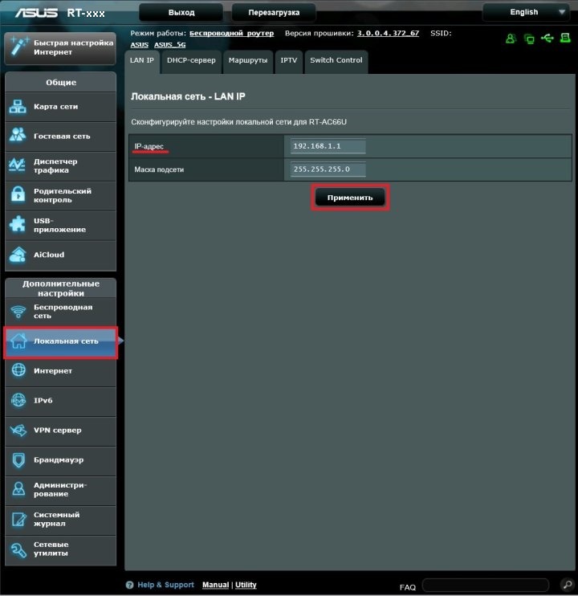The height and width of the screenshot is (596, 578).
Task: Click the Перезагрузка reboot button
Action: pyautogui.click(x=273, y=13)
